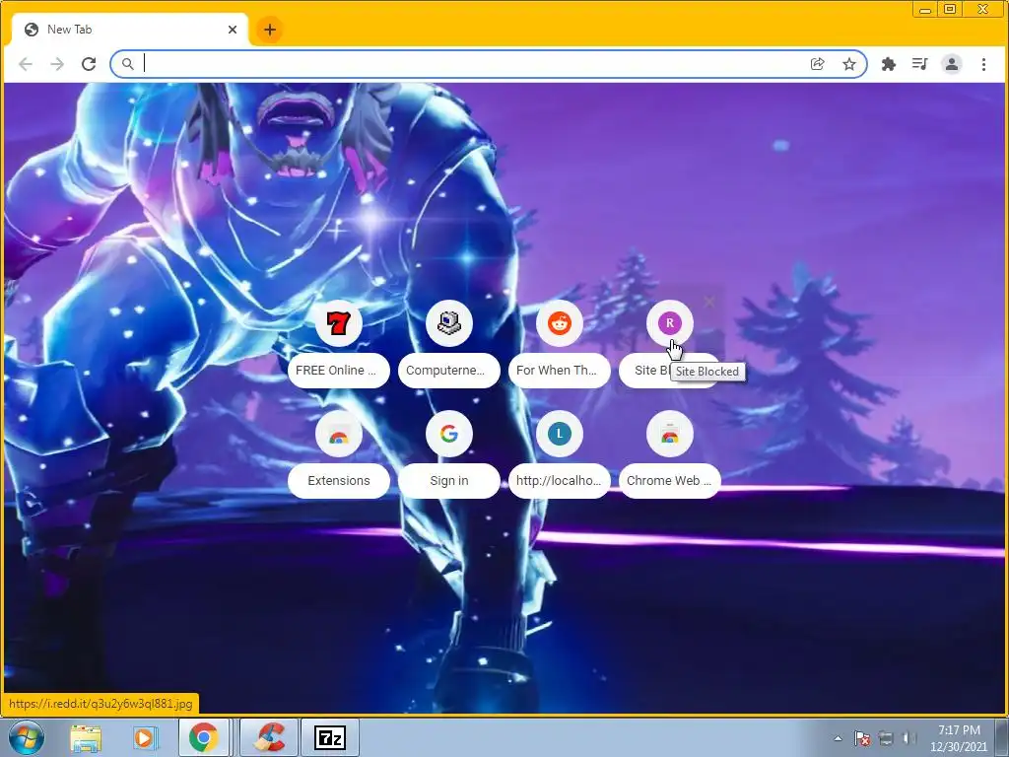
Task: Share this page icon
Action: click(x=817, y=64)
